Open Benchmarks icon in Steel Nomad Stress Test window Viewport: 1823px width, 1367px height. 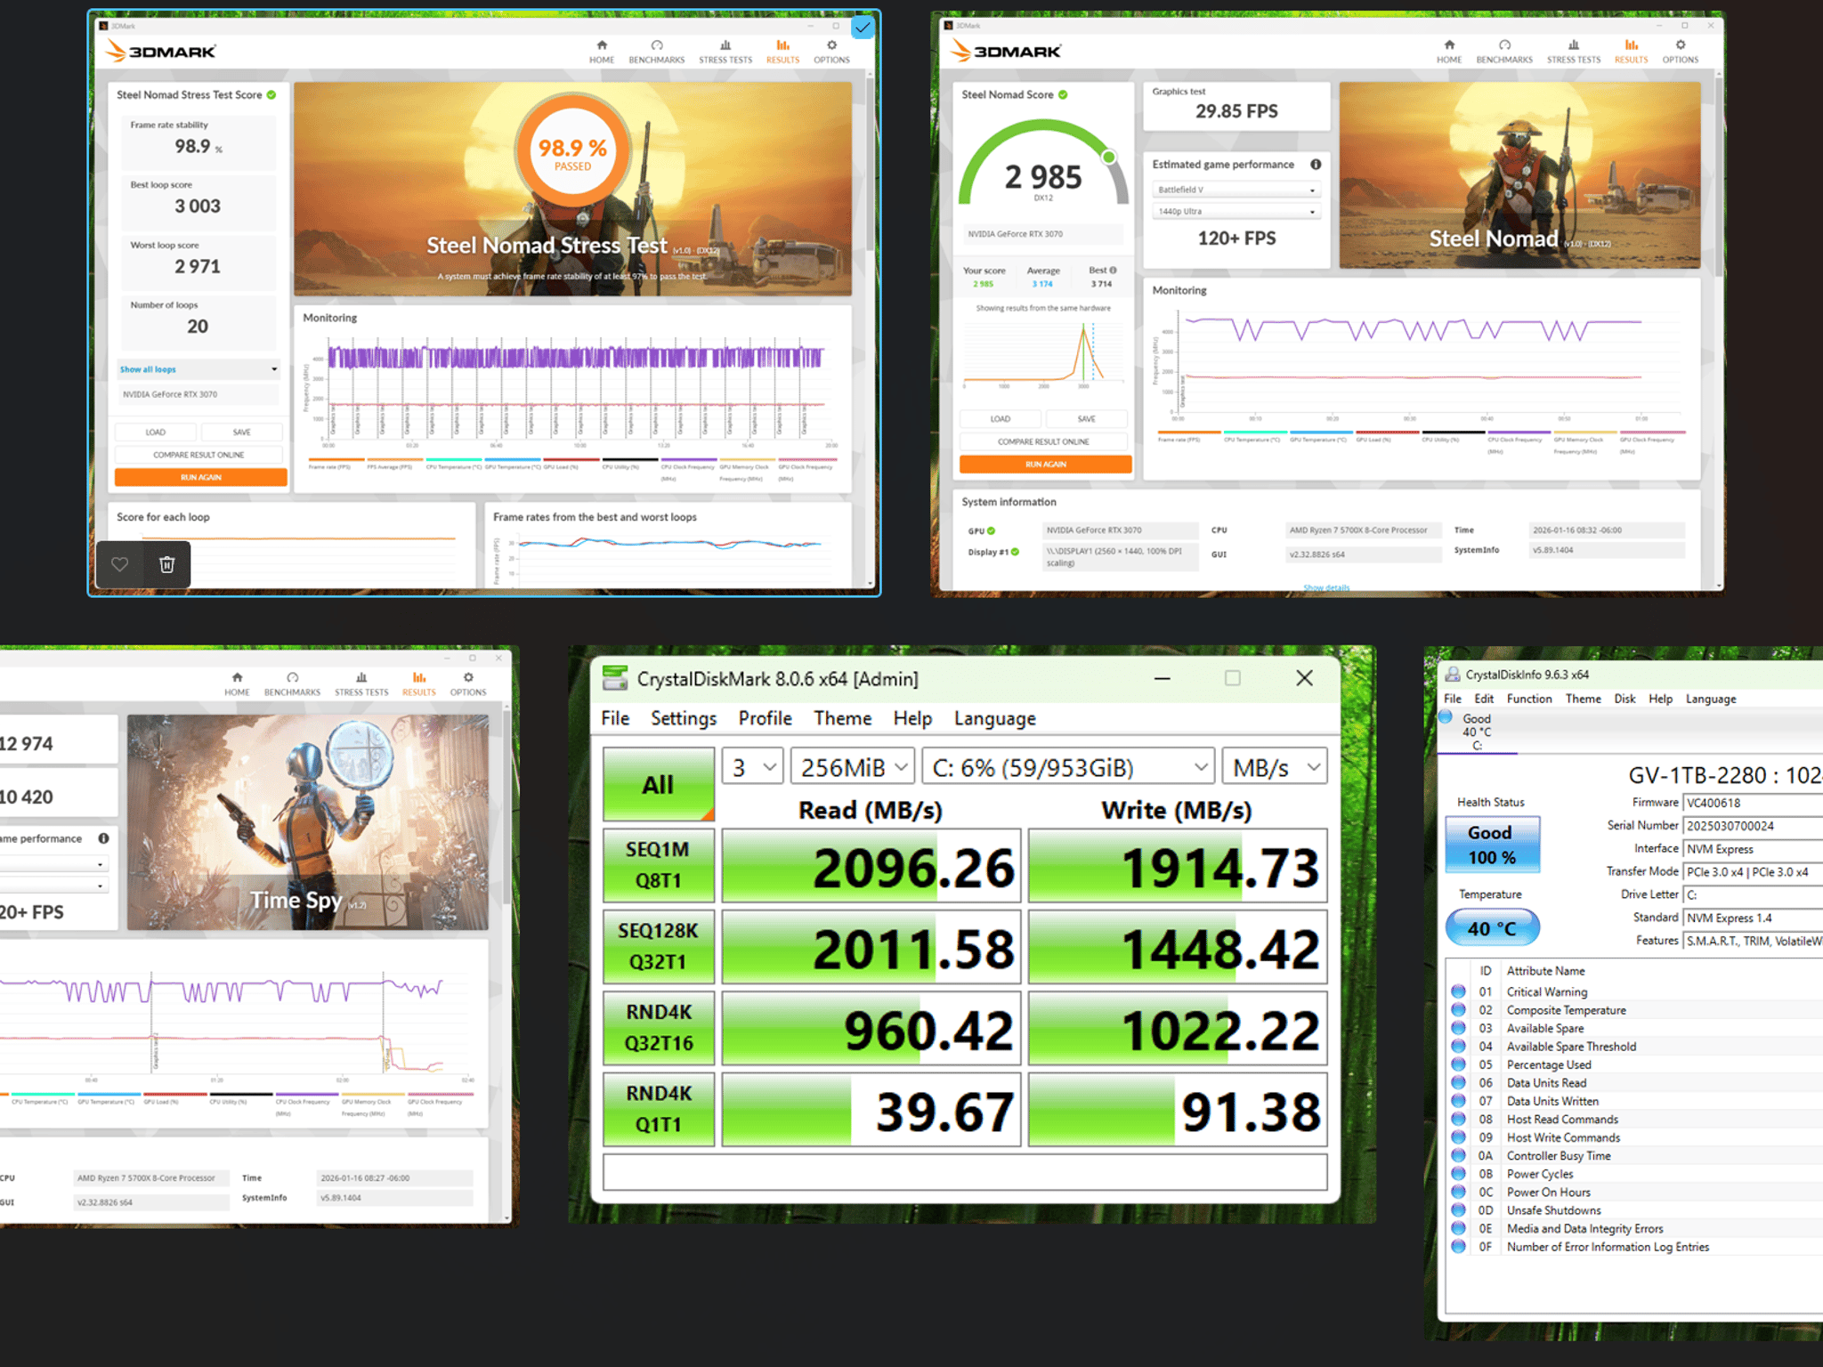(x=656, y=45)
